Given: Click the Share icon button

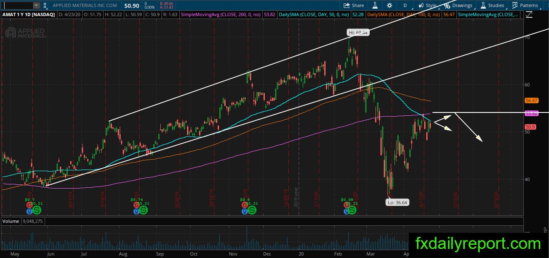Looking at the screenshot, I should point(354,5).
